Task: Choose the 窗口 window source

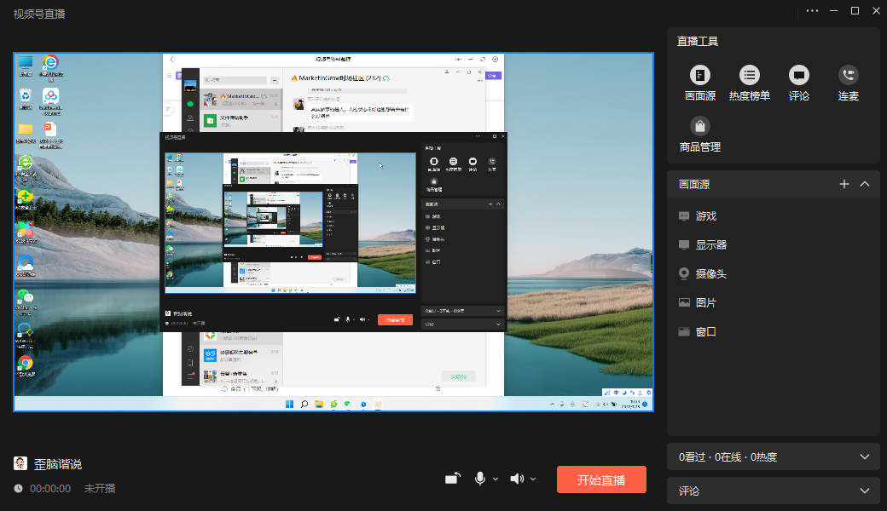Action: coord(705,332)
